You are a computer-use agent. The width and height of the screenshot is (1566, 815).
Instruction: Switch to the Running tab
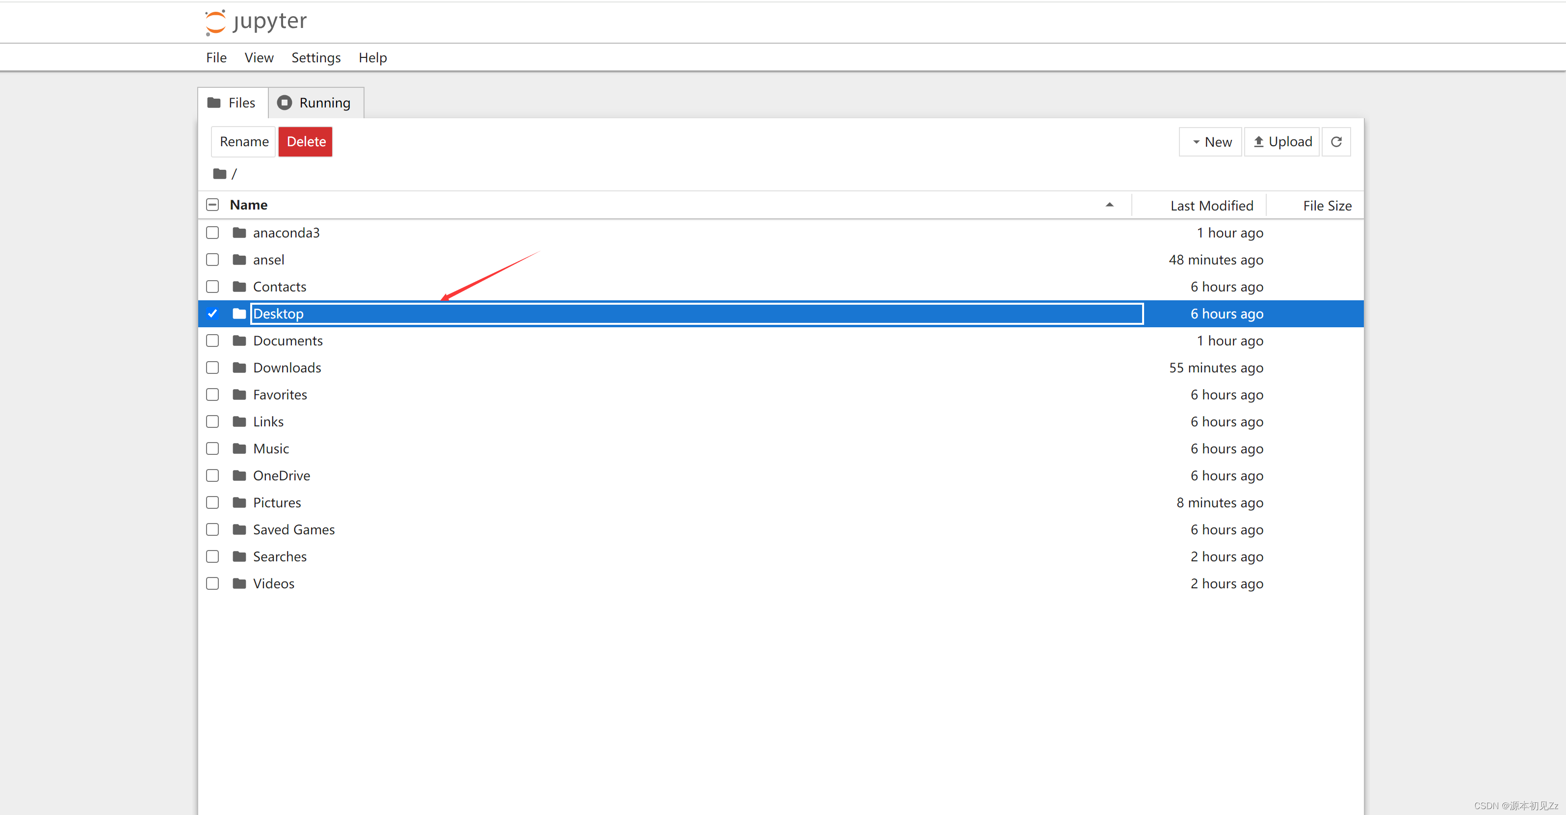pyautogui.click(x=315, y=103)
